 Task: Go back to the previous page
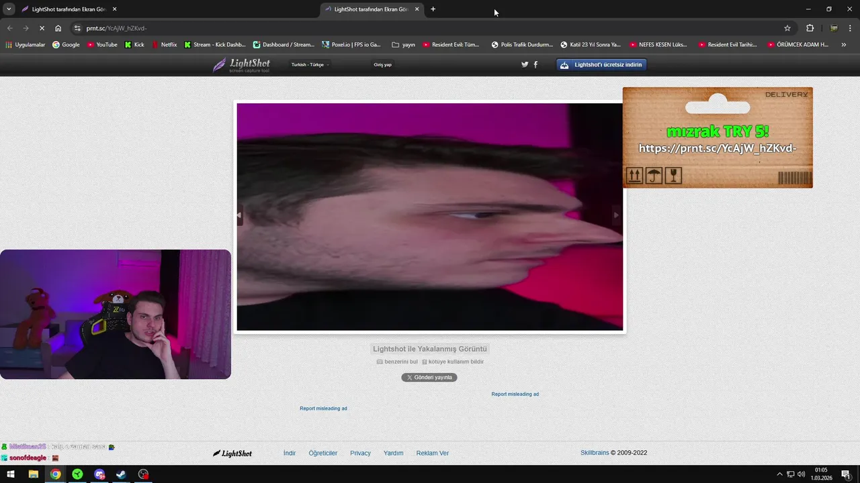pyautogui.click(x=9, y=28)
